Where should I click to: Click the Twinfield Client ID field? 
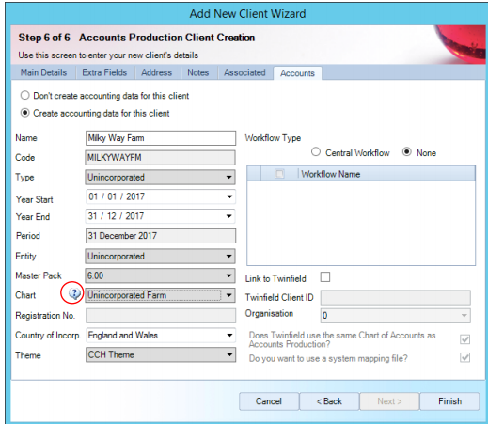click(x=396, y=297)
